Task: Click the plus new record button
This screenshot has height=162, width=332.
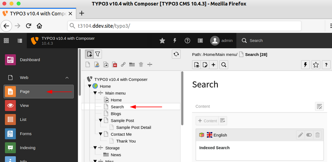Action: [214, 65]
